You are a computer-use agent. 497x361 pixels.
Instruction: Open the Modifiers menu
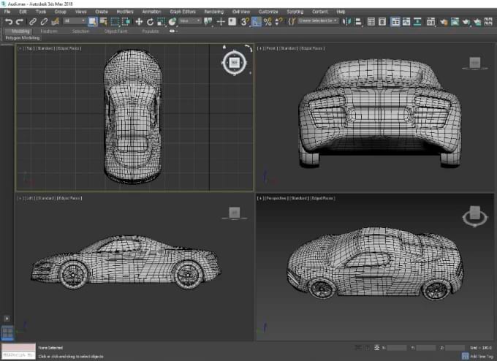click(x=124, y=12)
